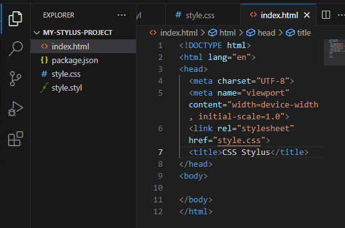Split the editor to the right
Viewport: 345px width, 228px height.
point(326,15)
